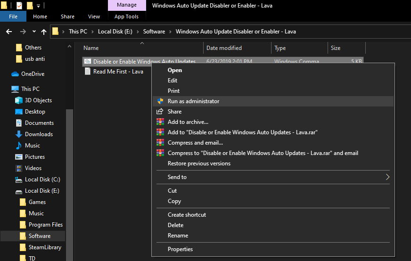411x261 pixels.
Task: Click the command script file icon
Action: tap(88, 61)
